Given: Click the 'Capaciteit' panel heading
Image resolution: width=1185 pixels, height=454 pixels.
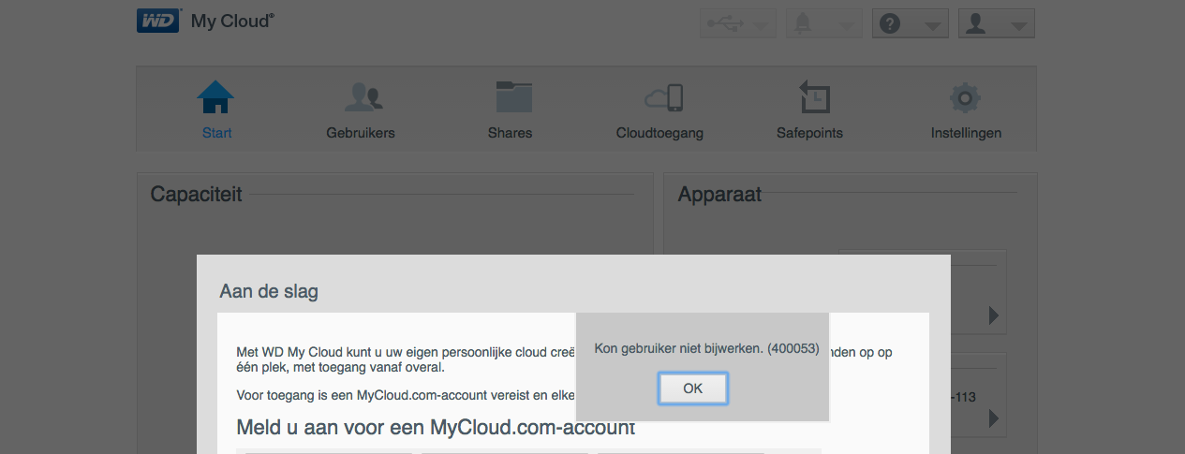Looking at the screenshot, I should coord(196,195).
